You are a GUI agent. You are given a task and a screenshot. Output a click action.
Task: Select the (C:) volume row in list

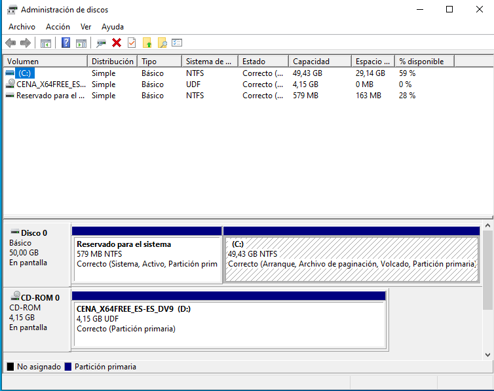pos(26,73)
